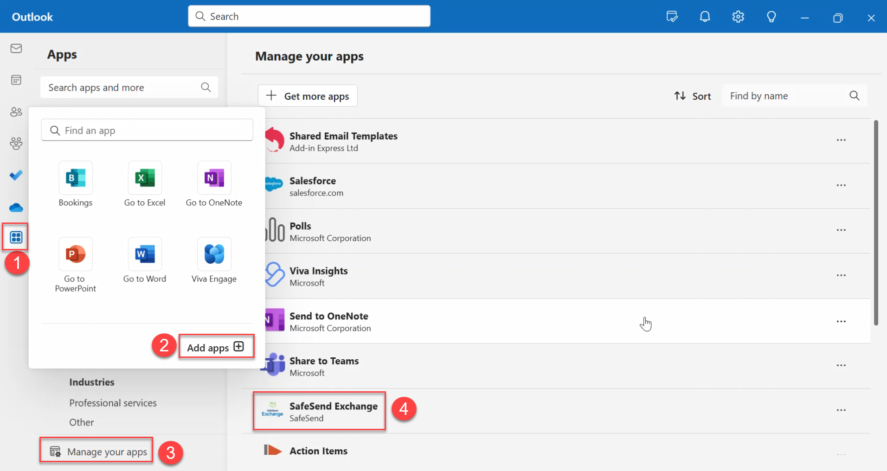Open People contacts icon in sidebar
Viewport: 887px width, 471px height.
(x=16, y=112)
